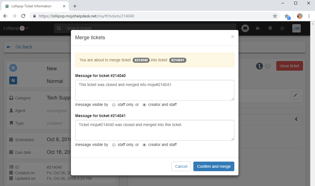Click the Confirm and merge button
Screen dimensions: 315x186
(214, 166)
